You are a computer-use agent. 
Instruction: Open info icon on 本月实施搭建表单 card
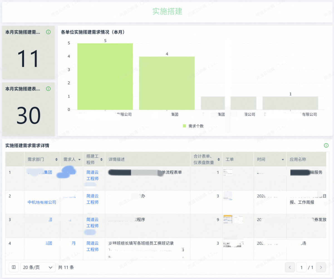tap(48, 89)
